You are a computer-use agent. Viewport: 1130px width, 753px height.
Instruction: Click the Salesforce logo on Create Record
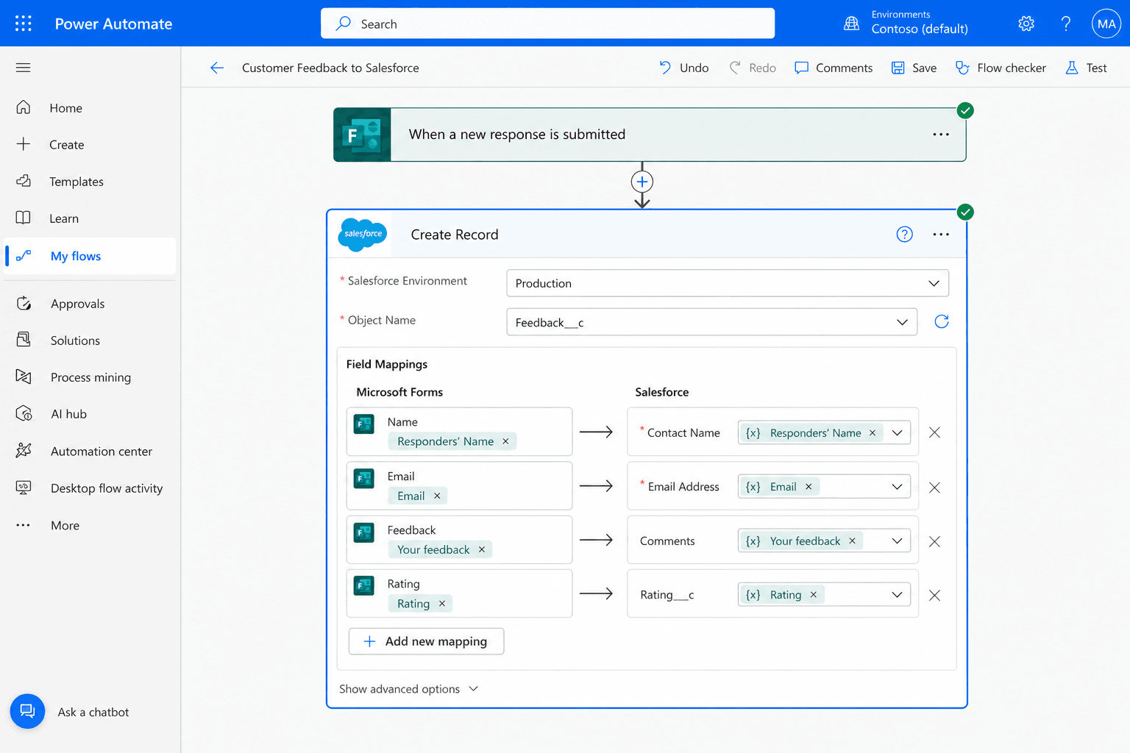point(362,234)
